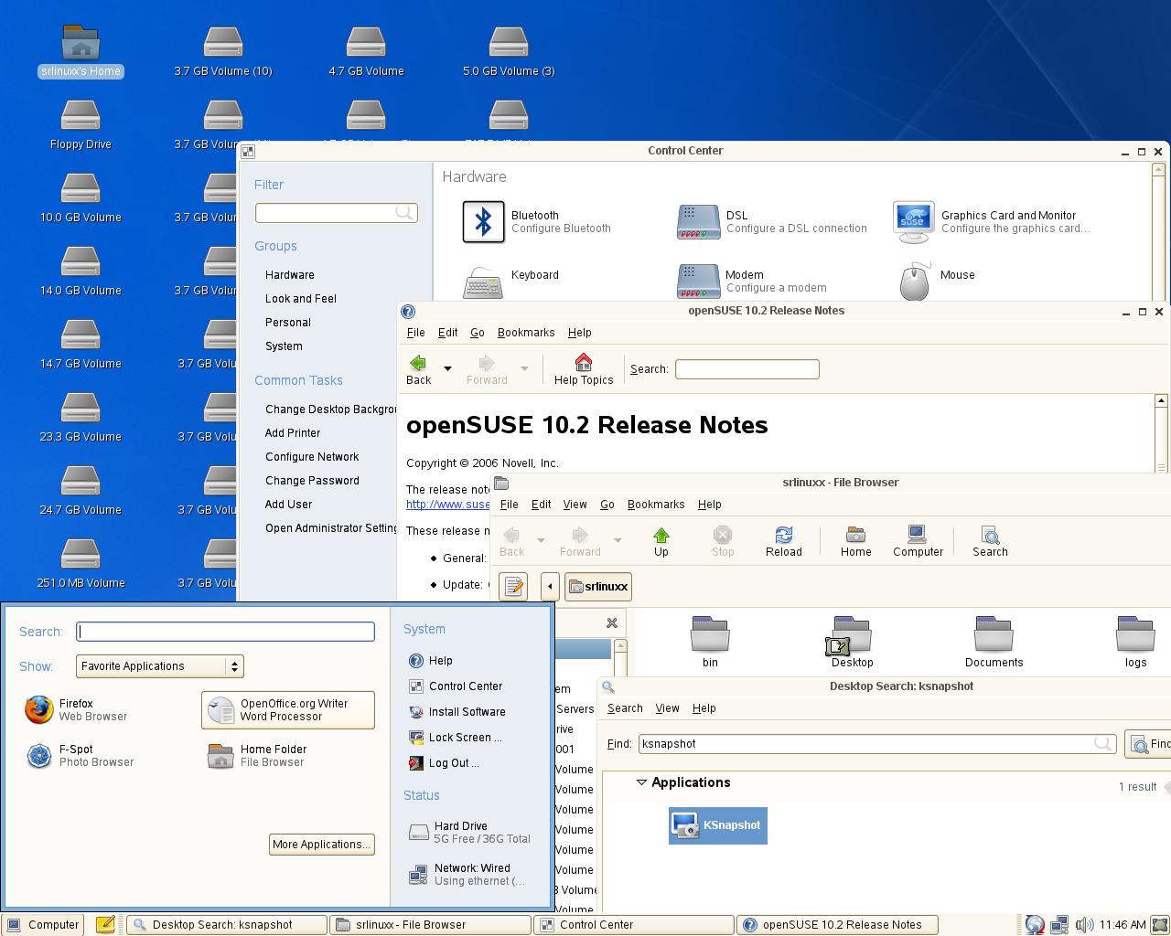Open View menu in File Browser

[575, 505]
